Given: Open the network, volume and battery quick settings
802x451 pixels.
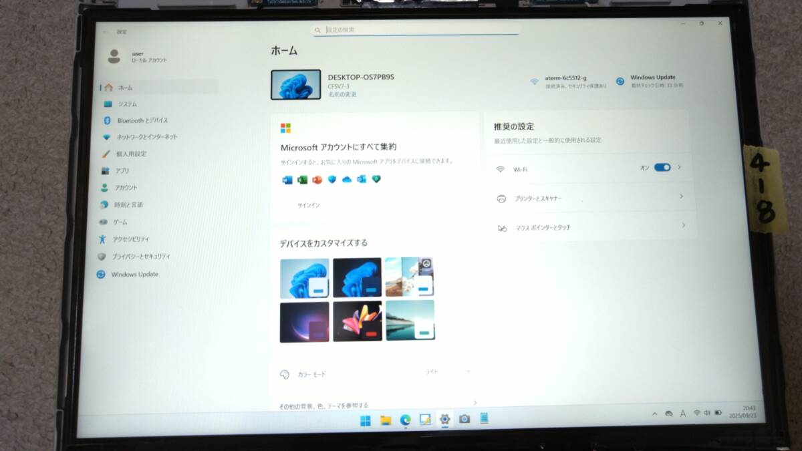Looking at the screenshot, I should pos(707,413).
